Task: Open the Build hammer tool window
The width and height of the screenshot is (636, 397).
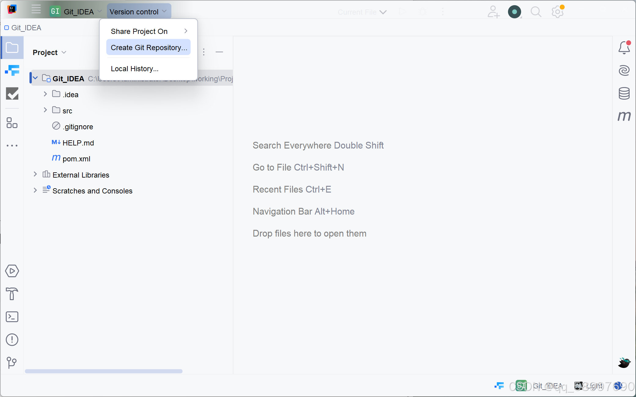Action: (x=12, y=294)
